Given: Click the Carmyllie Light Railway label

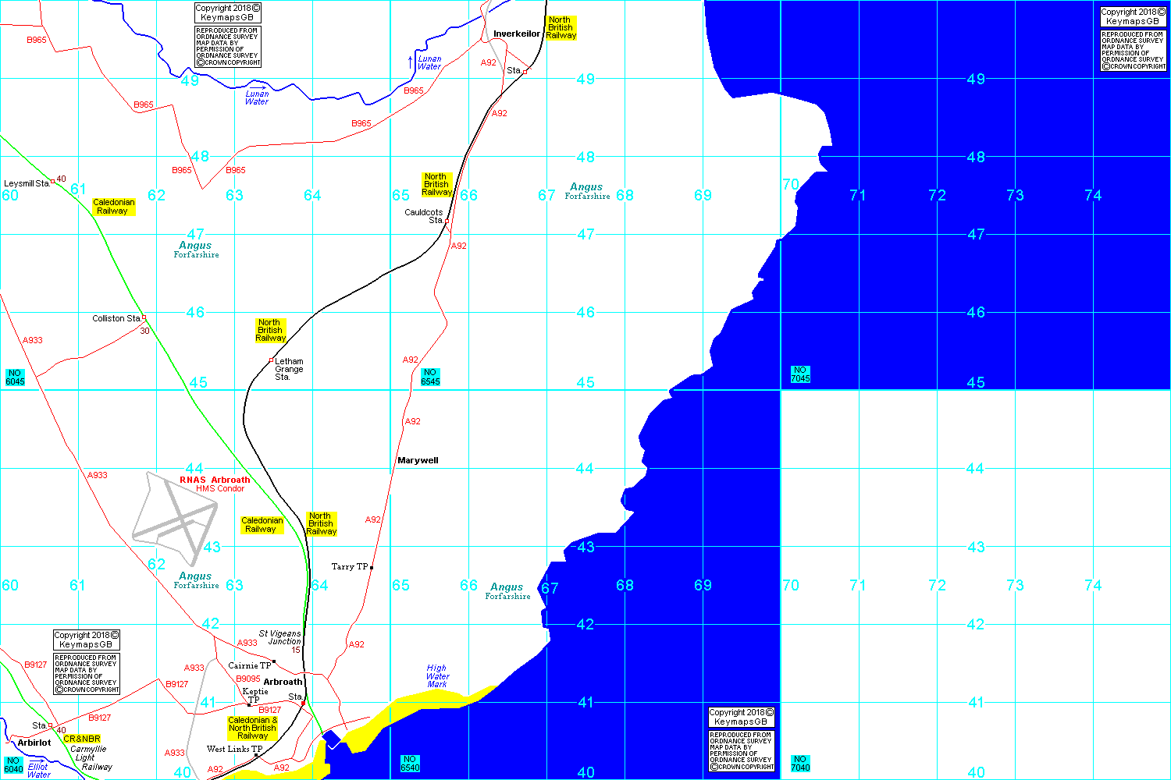Looking at the screenshot, I should [x=91, y=757].
